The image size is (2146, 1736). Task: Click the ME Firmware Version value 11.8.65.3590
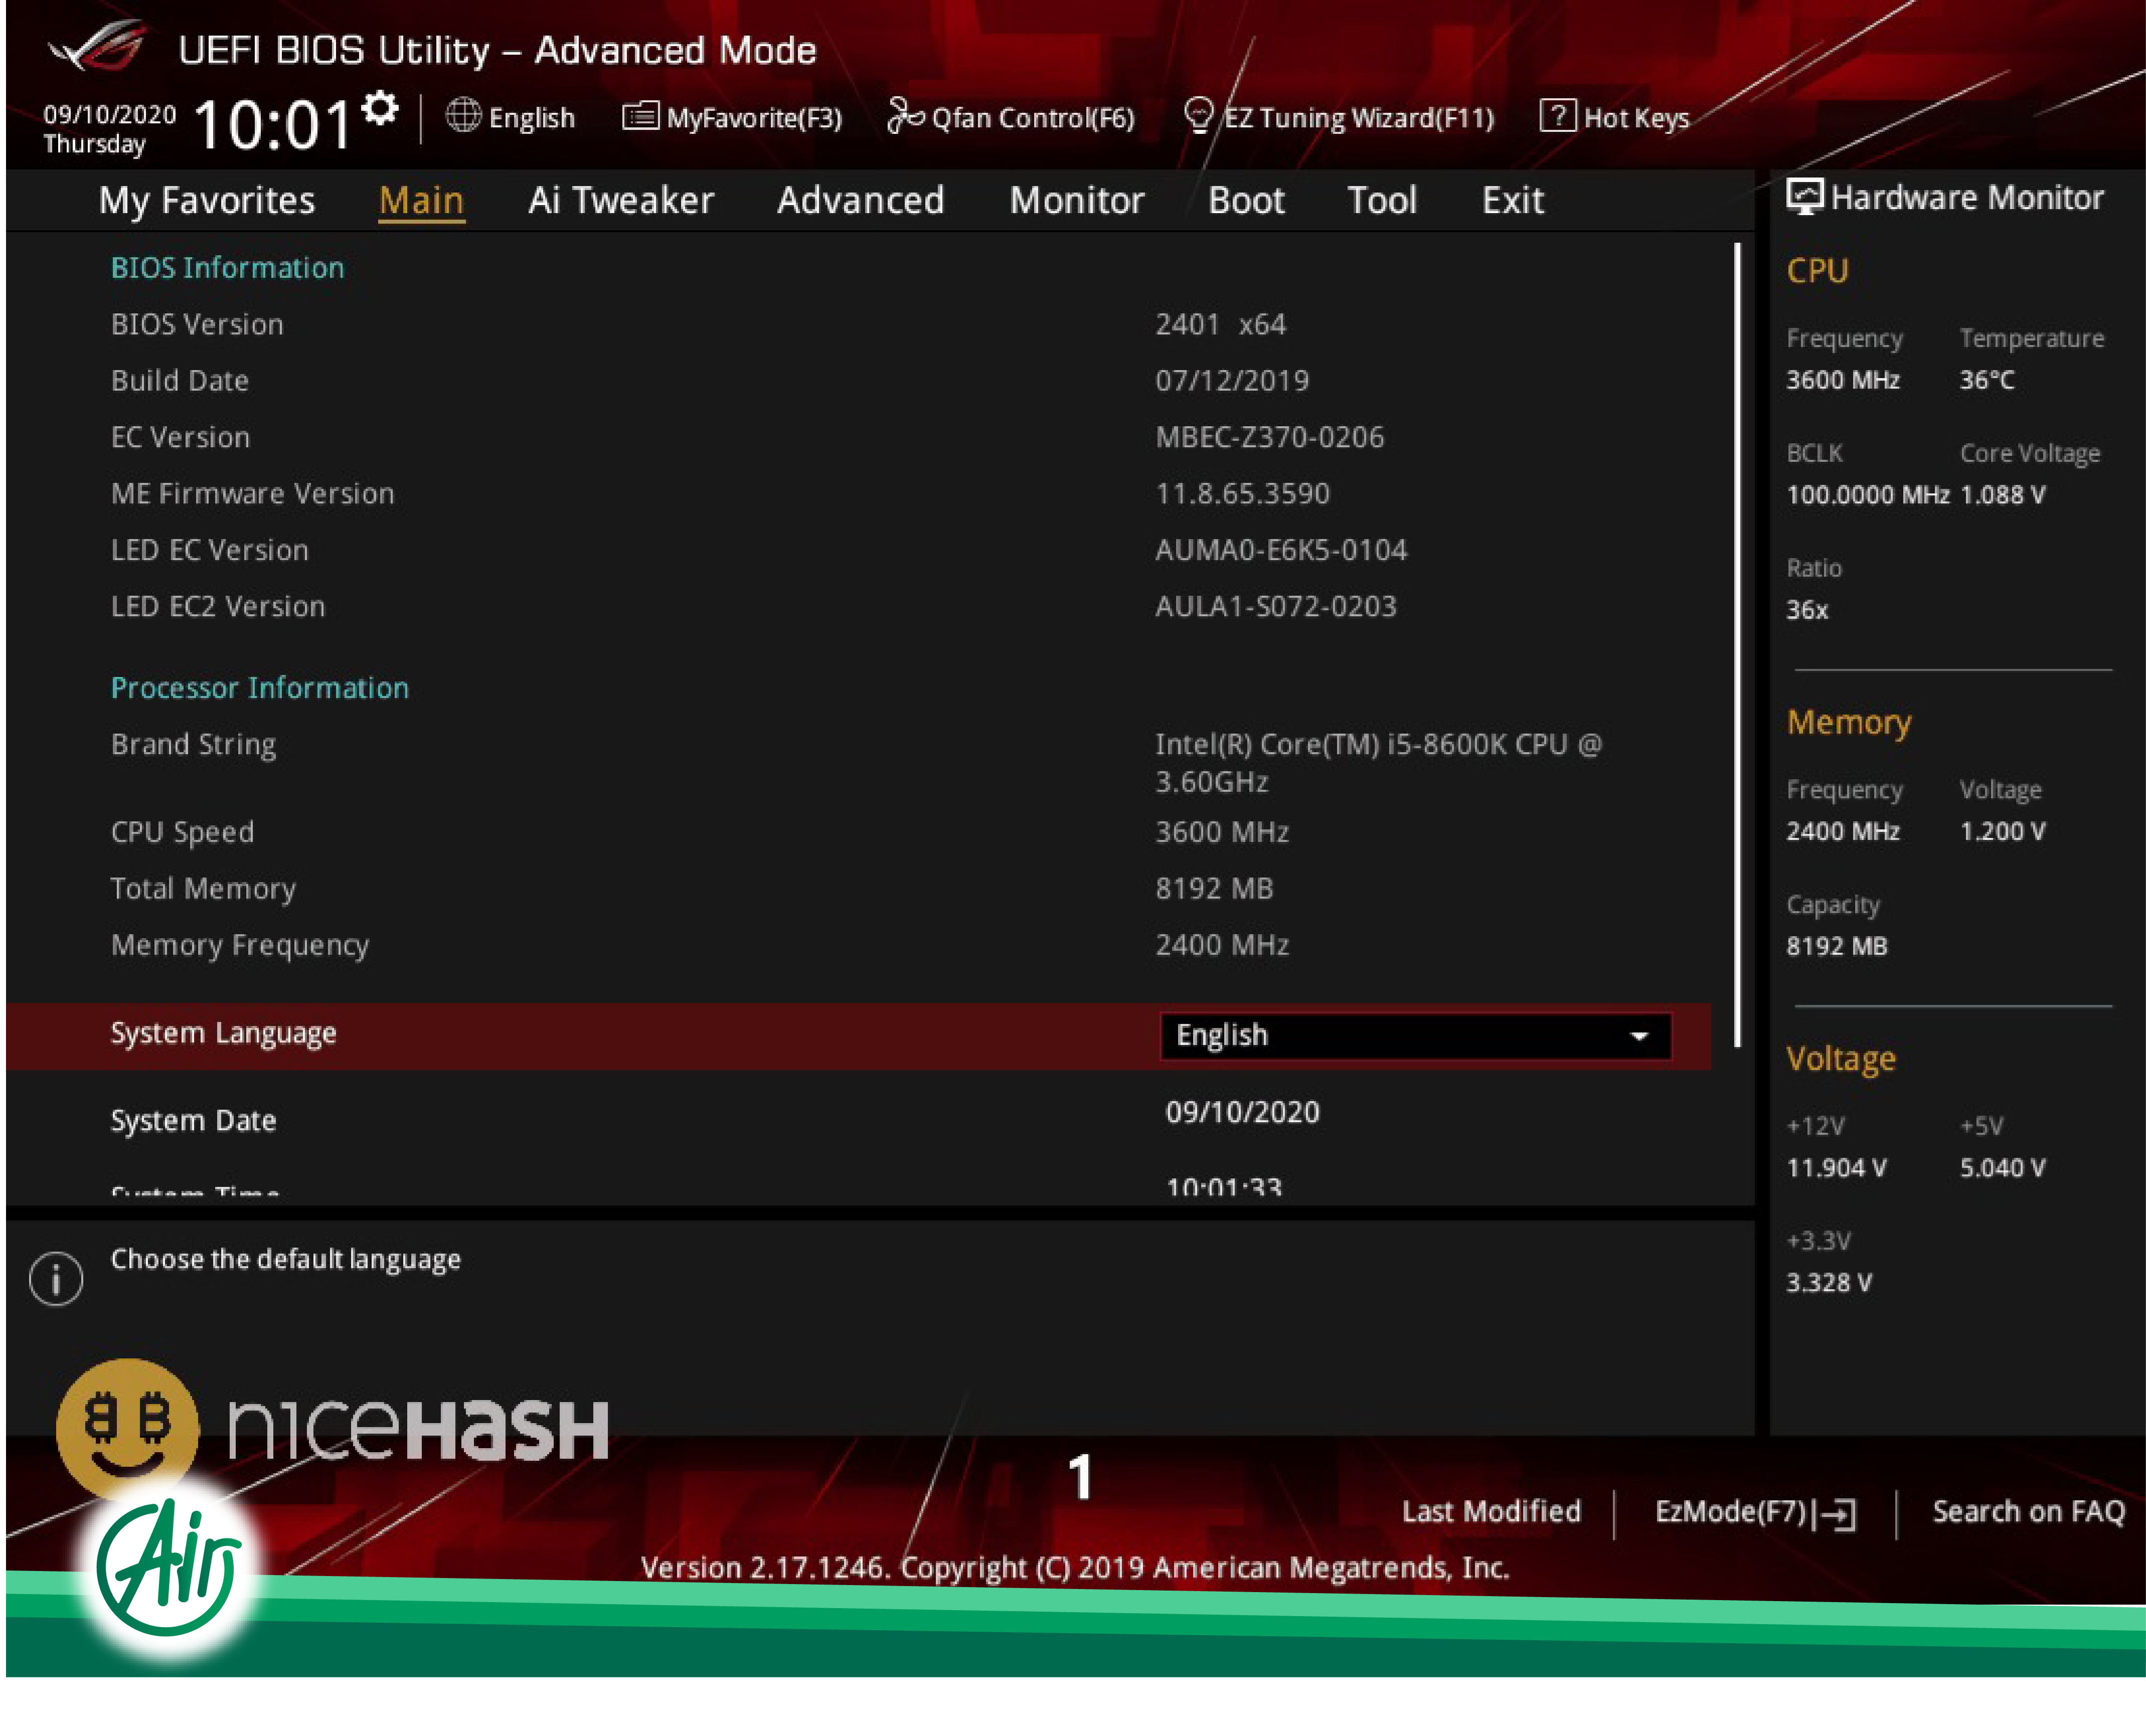(1242, 493)
